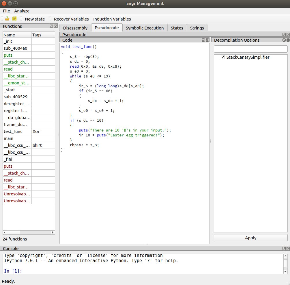Click the while keyword in the code
Image resolution: width=290 pixels, height=285 pixels.
[x=76, y=76]
